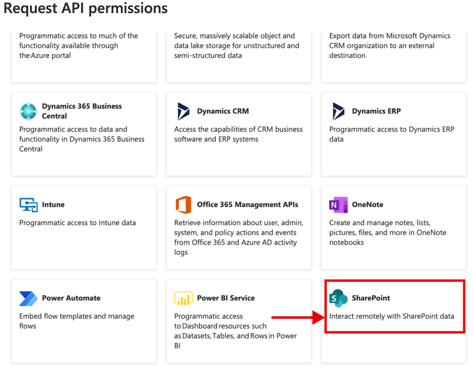Select Dynamics 365 Business Central title

[82, 111]
